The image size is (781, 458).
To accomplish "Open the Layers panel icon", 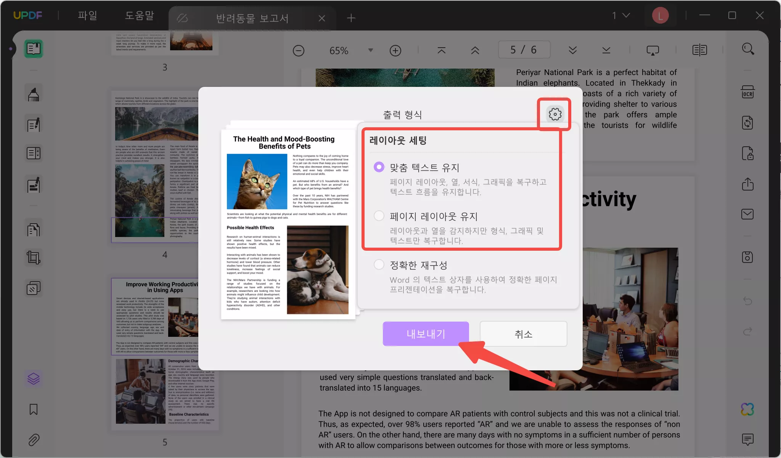I will click(34, 379).
